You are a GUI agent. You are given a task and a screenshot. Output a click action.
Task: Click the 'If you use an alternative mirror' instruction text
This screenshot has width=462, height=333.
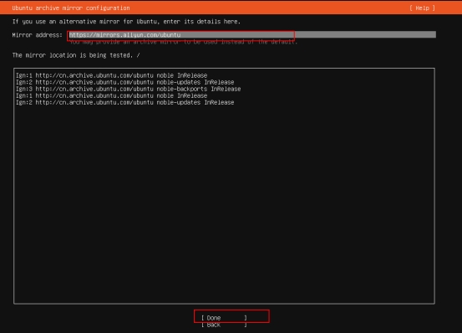point(126,22)
